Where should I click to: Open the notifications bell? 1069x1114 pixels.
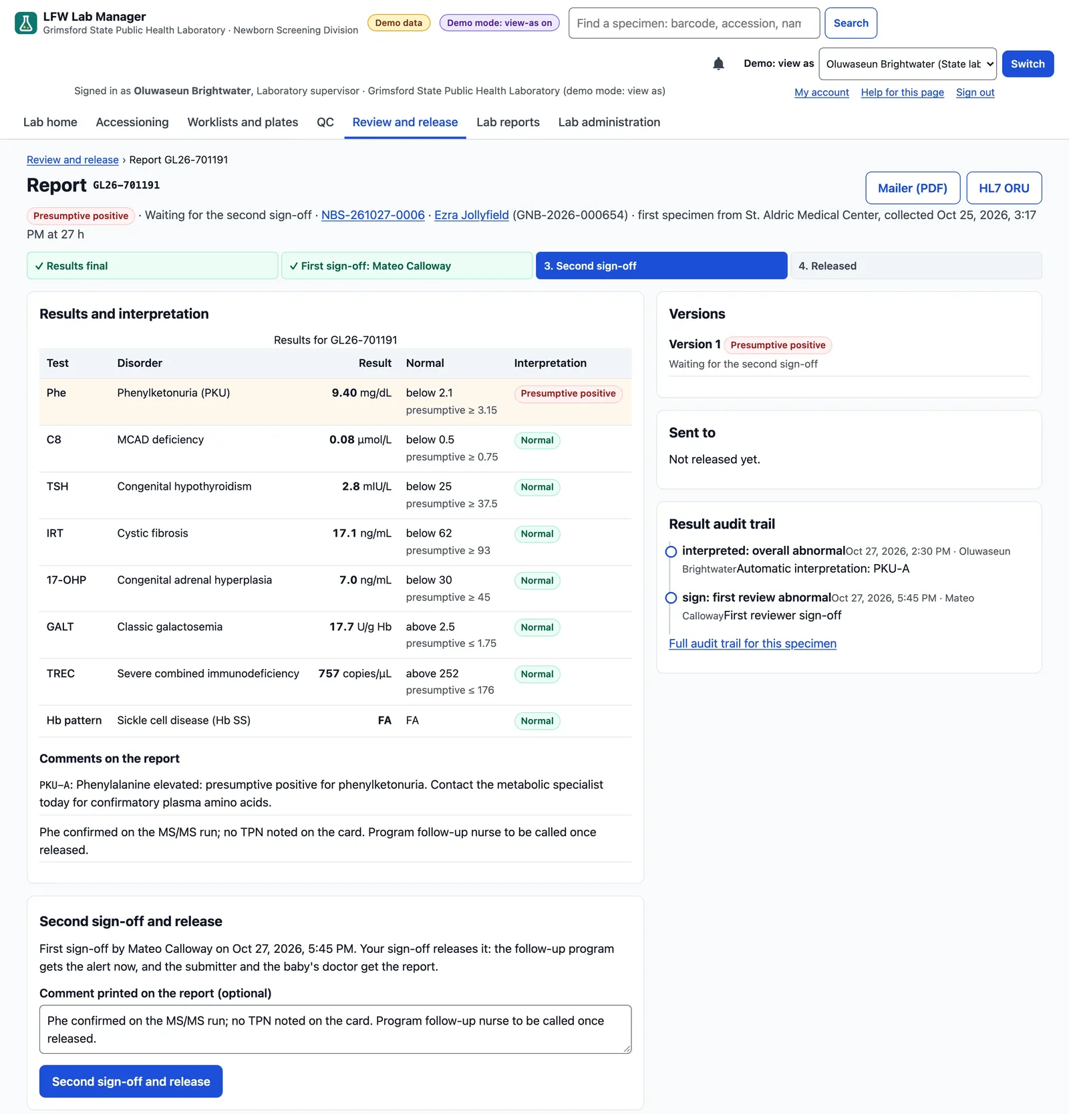[x=718, y=63]
